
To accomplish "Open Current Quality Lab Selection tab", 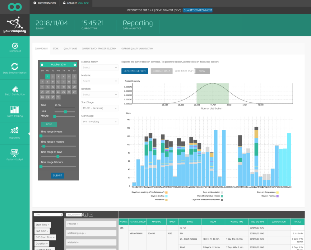I will pyautogui.click(x=137, y=49).
